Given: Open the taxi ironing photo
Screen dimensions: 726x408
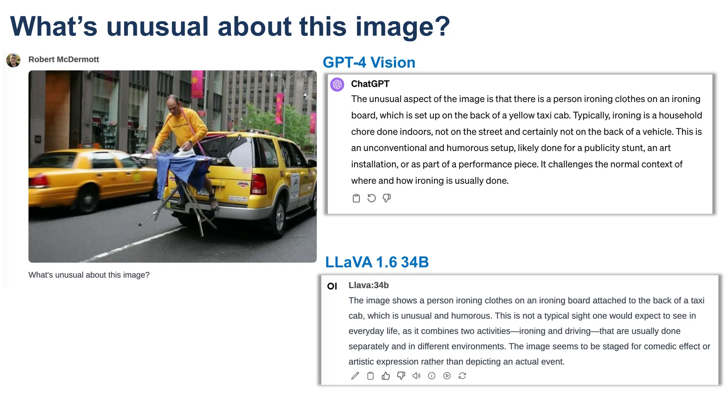Looking at the screenshot, I should 172,166.
